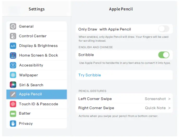179x137 pixels.
Task: Click the Wallpaper flower icon
Action: click(13, 75)
